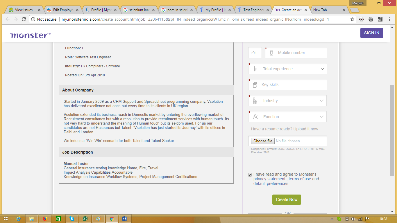
Task: Click the incognito mask extension icon
Action: 362,19
